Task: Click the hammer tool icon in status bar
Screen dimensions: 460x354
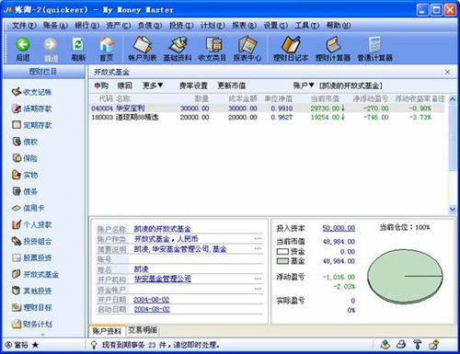Action: coord(417,345)
